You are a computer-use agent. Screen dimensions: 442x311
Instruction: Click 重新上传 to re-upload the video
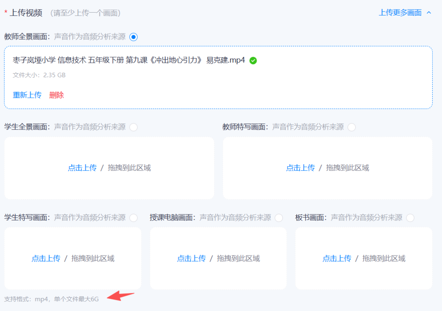(27, 95)
